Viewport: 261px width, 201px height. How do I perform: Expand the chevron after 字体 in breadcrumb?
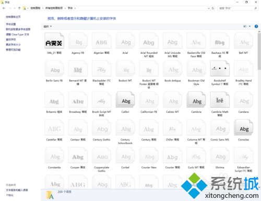click(x=75, y=8)
